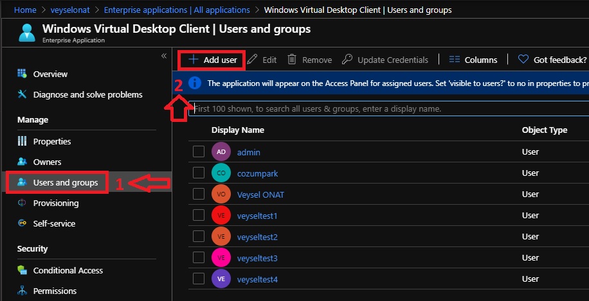Click the VO avatar for Veysel ONAT

pyautogui.click(x=221, y=194)
